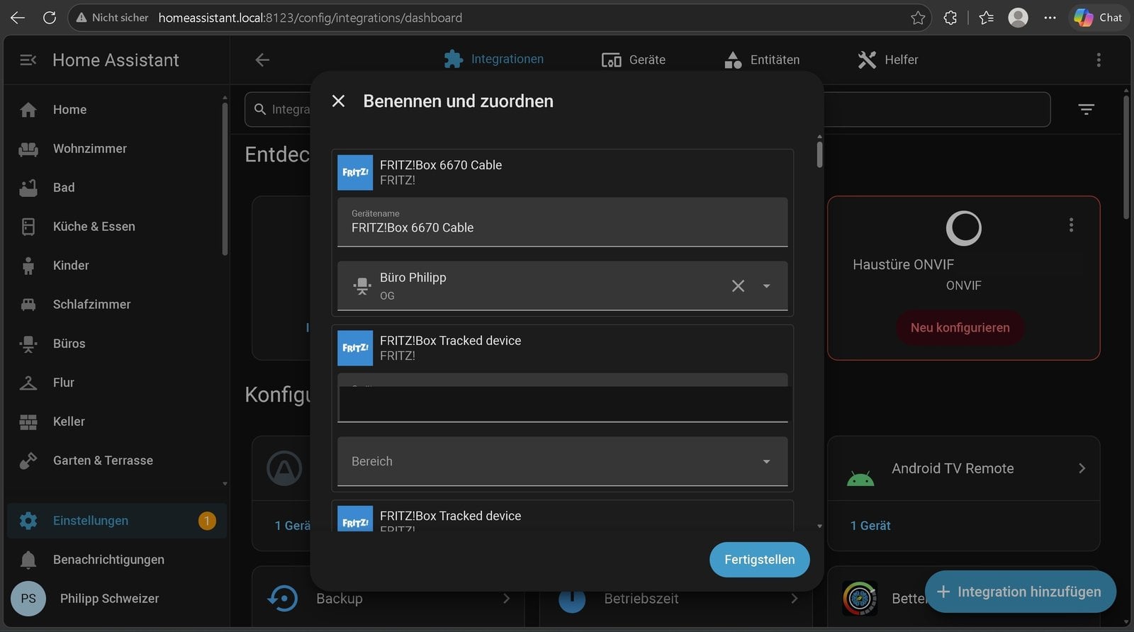The width and height of the screenshot is (1134, 632).
Task: Open browser more options menu
Action: (x=1050, y=18)
